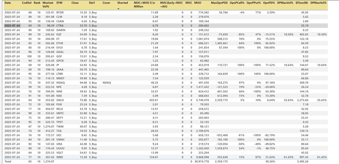Click the MOC(Early+MOC+AH) column header
Image resolution: width=339 pixels, height=164 pixels.
tap(172, 5)
